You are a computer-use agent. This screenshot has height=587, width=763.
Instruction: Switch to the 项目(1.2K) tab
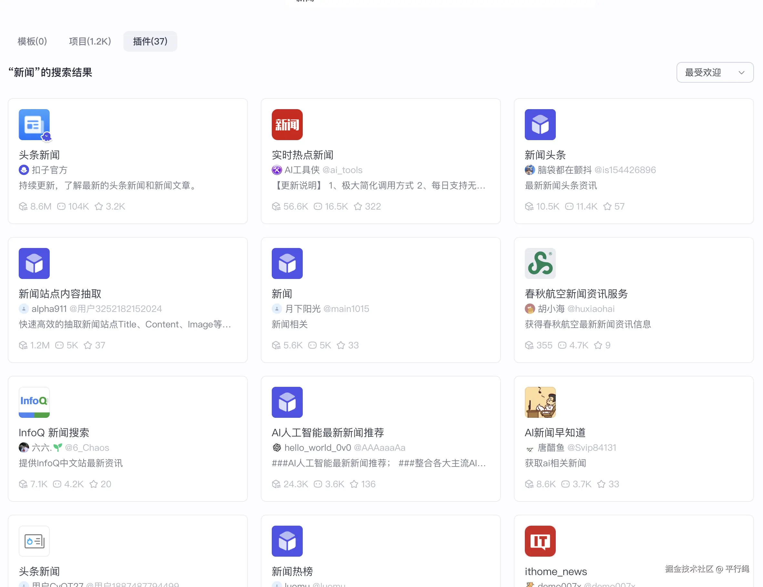(90, 41)
